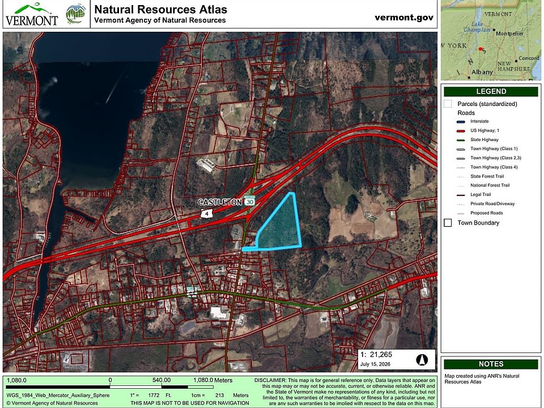Click the LEGEND heading bar
Viewport: 544px width, 408px height.
[491, 91]
